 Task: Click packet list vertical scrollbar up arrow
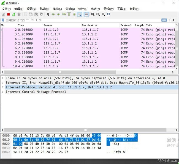pos(177,25)
